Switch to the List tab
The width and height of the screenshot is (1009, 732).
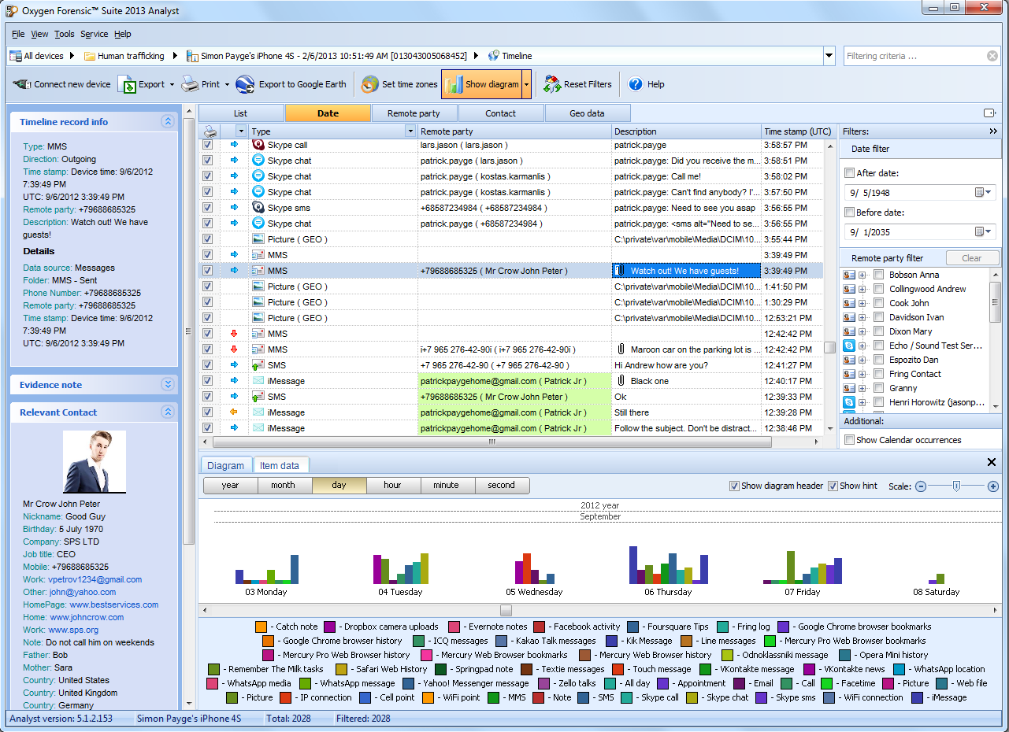coord(241,113)
